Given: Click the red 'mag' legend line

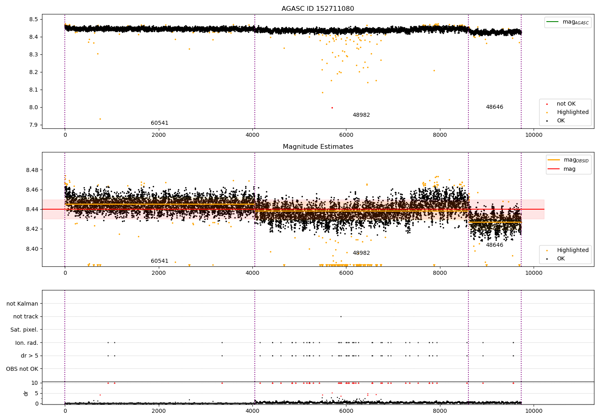Looking at the screenshot, I should 554,169.
